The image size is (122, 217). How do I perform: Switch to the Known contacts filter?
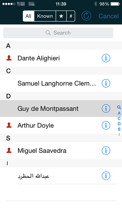(x=45, y=16)
